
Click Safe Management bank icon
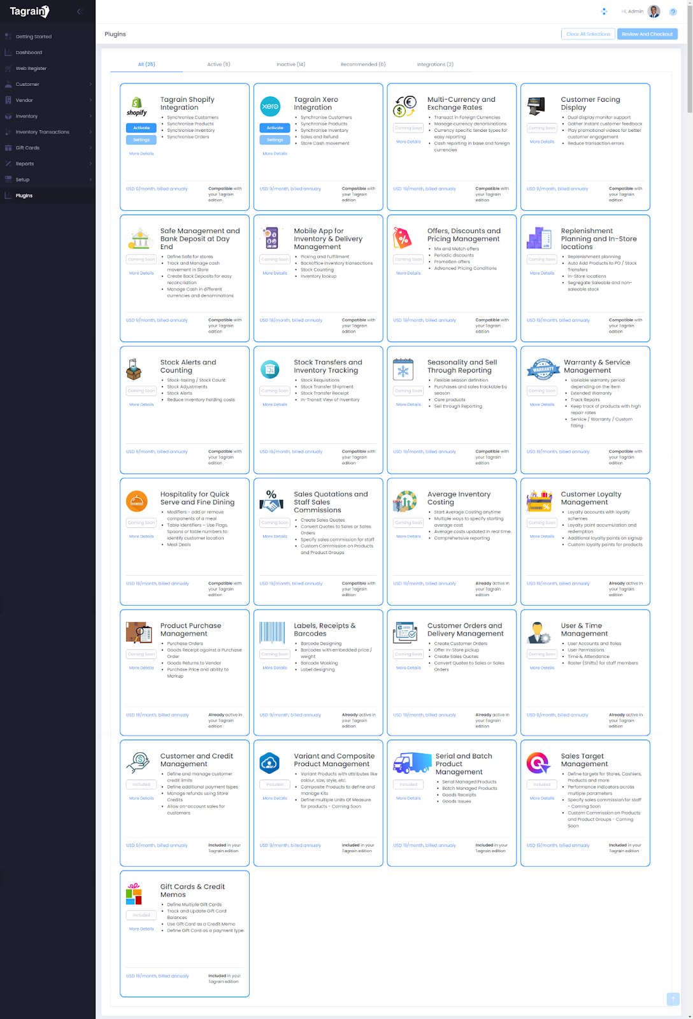pyautogui.click(x=140, y=238)
